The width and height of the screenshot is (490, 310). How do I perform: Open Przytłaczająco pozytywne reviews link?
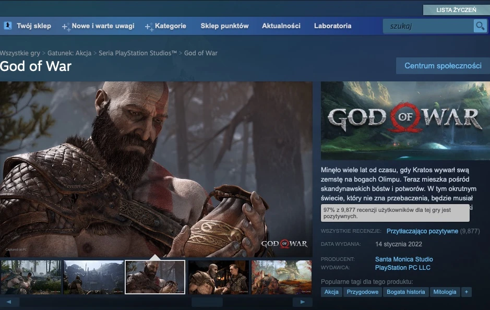[422, 231]
